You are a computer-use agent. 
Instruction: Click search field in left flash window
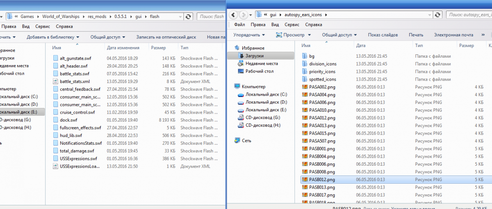pos(211,17)
